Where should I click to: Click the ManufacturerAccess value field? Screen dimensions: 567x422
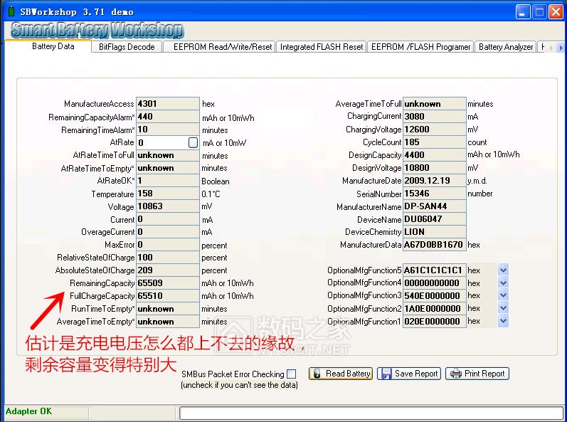(x=168, y=104)
